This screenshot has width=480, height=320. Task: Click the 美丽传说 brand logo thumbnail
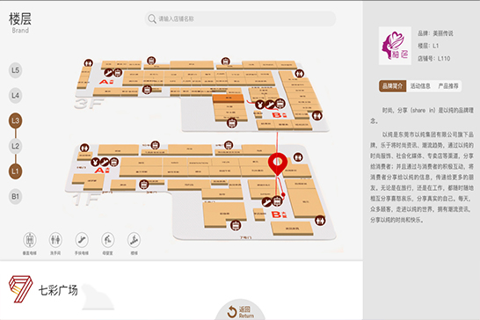tap(395, 46)
